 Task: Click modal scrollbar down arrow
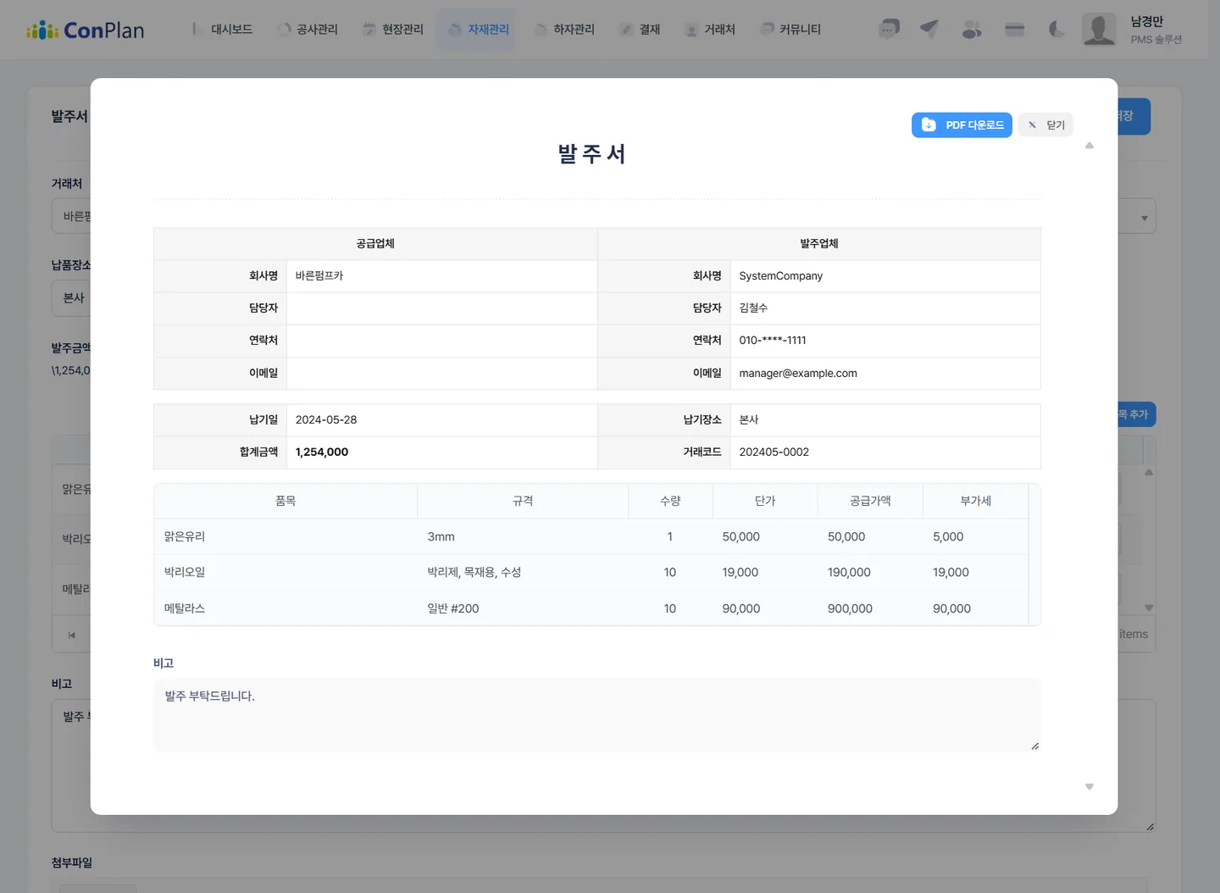(x=1090, y=787)
